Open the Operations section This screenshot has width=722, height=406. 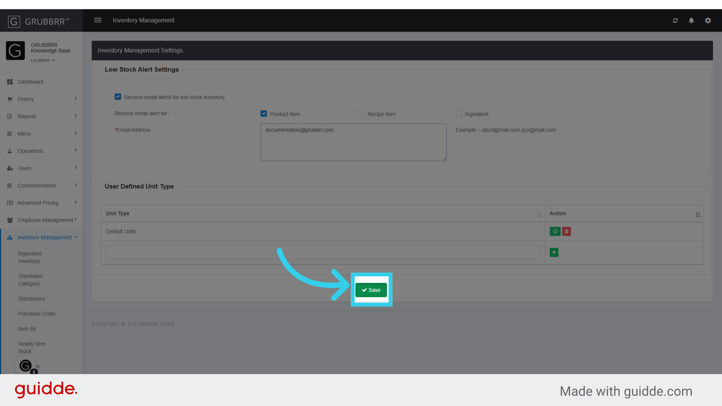point(30,151)
